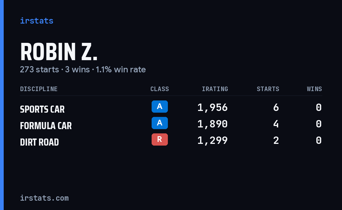Click the irstats logo text

36,21
